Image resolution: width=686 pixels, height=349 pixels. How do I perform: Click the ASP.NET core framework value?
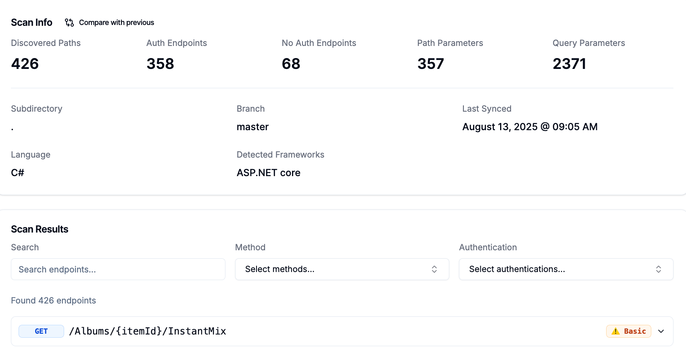[268, 173]
